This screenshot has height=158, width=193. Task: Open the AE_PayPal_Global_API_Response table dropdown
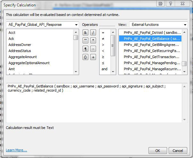(x=43, y=25)
